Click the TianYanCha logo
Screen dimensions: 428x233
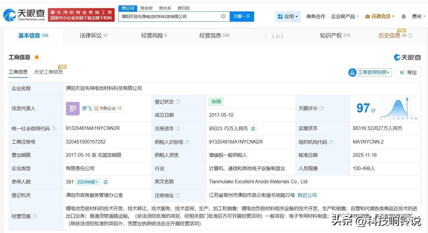coord(24,15)
